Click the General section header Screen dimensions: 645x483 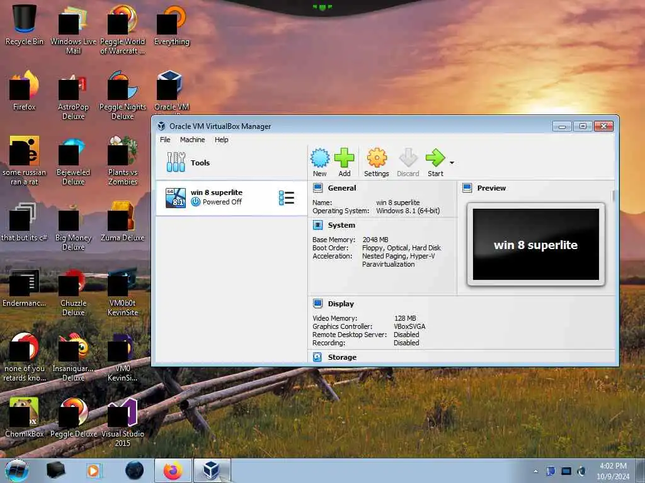point(342,188)
